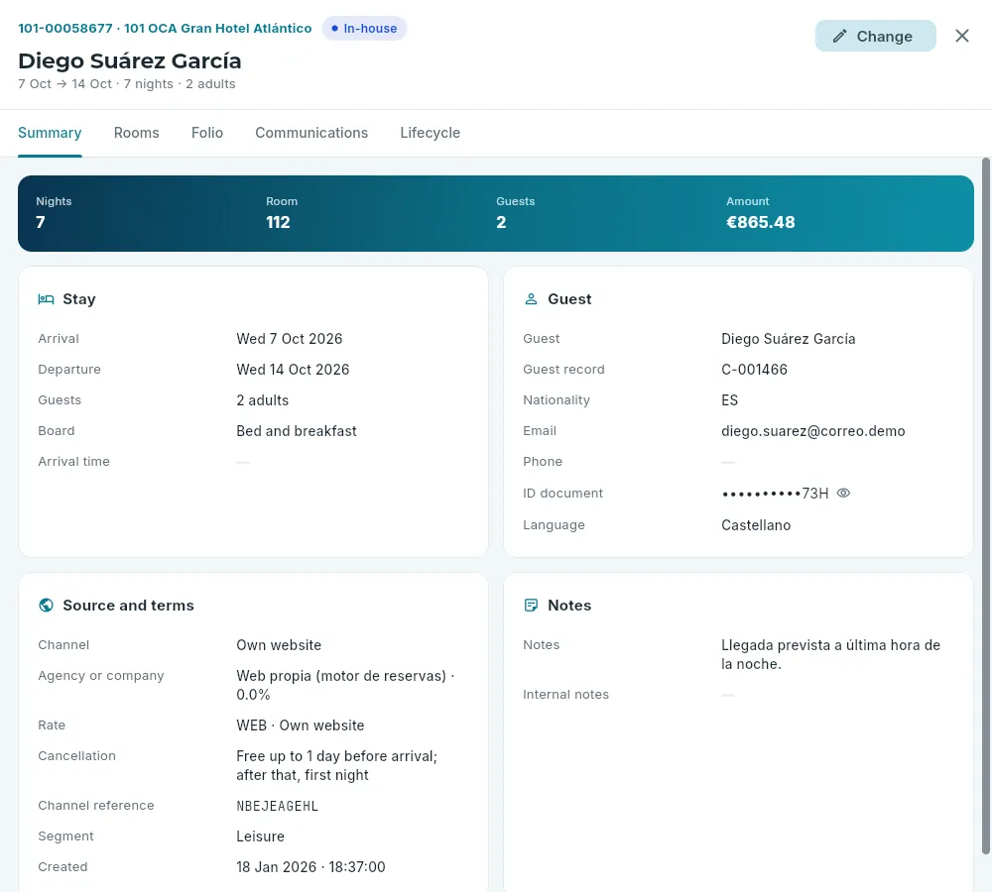Viewport: 992px width, 892px height.
Task: Click the In-house status badge
Action: (364, 29)
